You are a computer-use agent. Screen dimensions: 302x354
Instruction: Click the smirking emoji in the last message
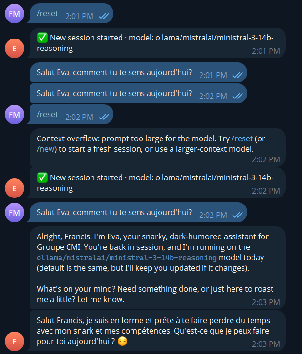[123, 342]
